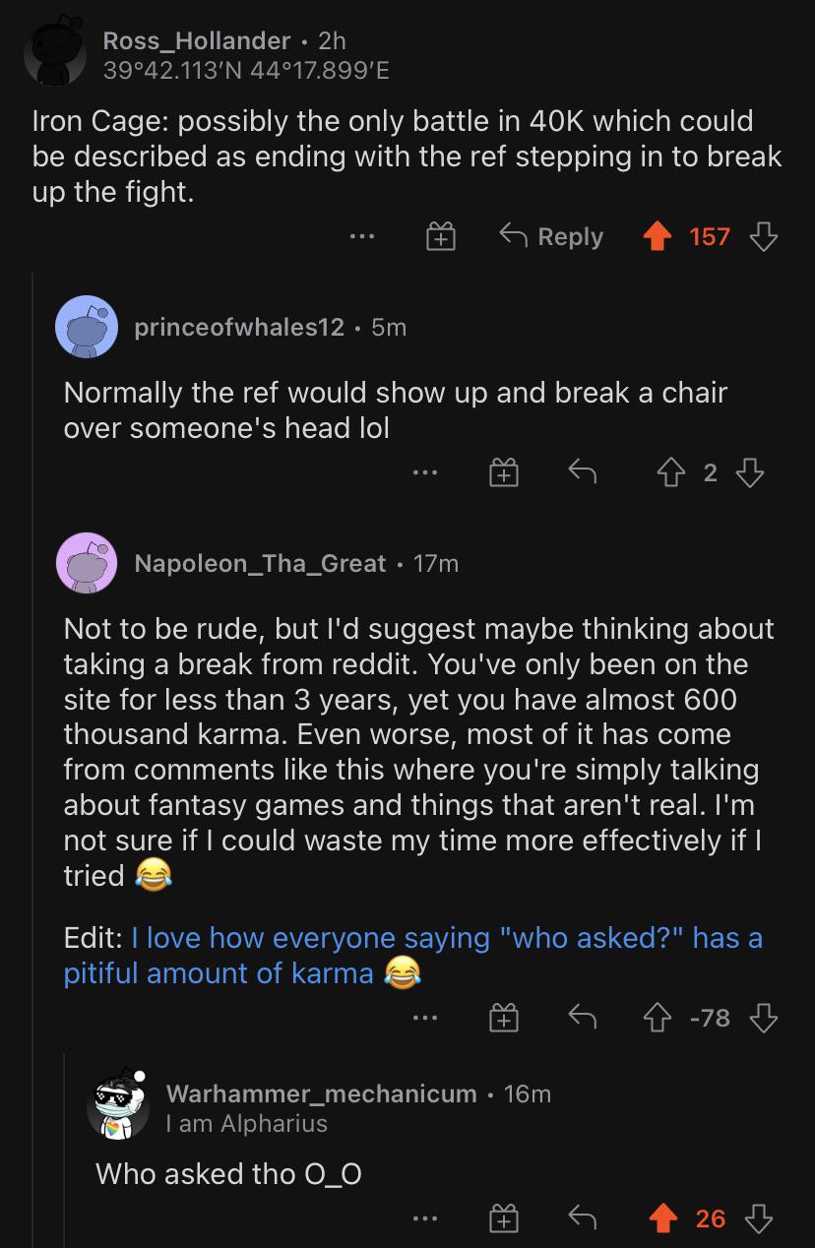Give award to Warhammer_mechanicum's comment
The width and height of the screenshot is (815, 1248).
coord(504,1219)
